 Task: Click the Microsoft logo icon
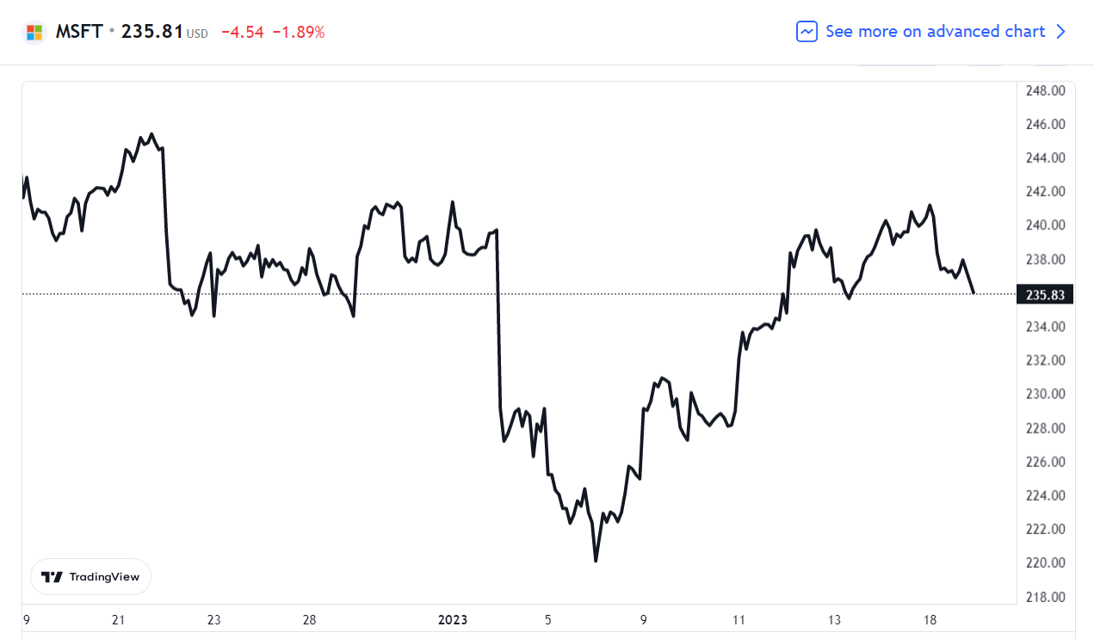(x=34, y=33)
